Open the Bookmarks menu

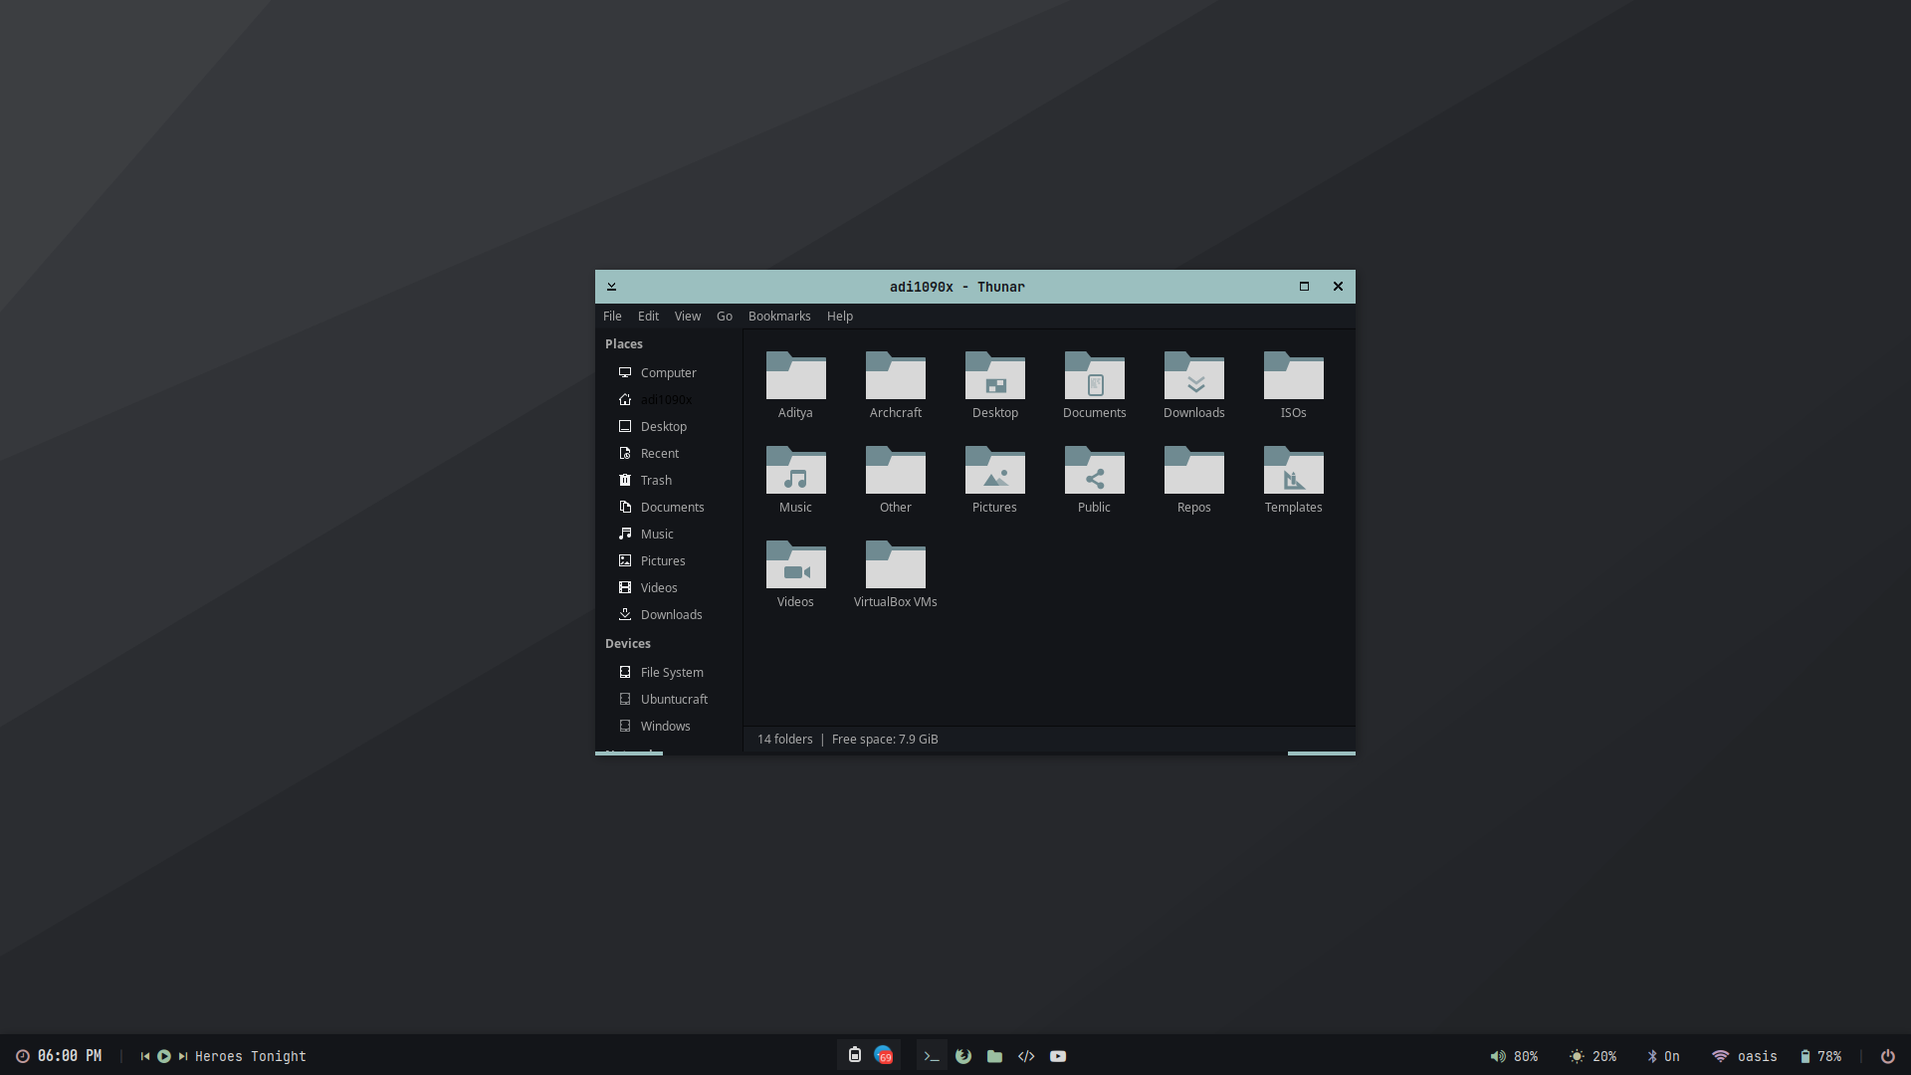tap(779, 316)
